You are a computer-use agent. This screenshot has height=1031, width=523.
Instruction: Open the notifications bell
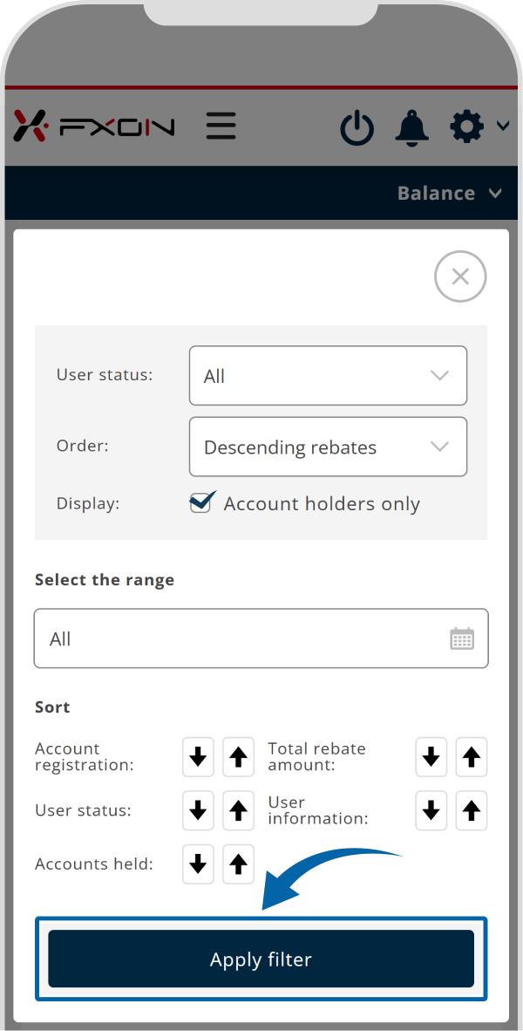(412, 127)
